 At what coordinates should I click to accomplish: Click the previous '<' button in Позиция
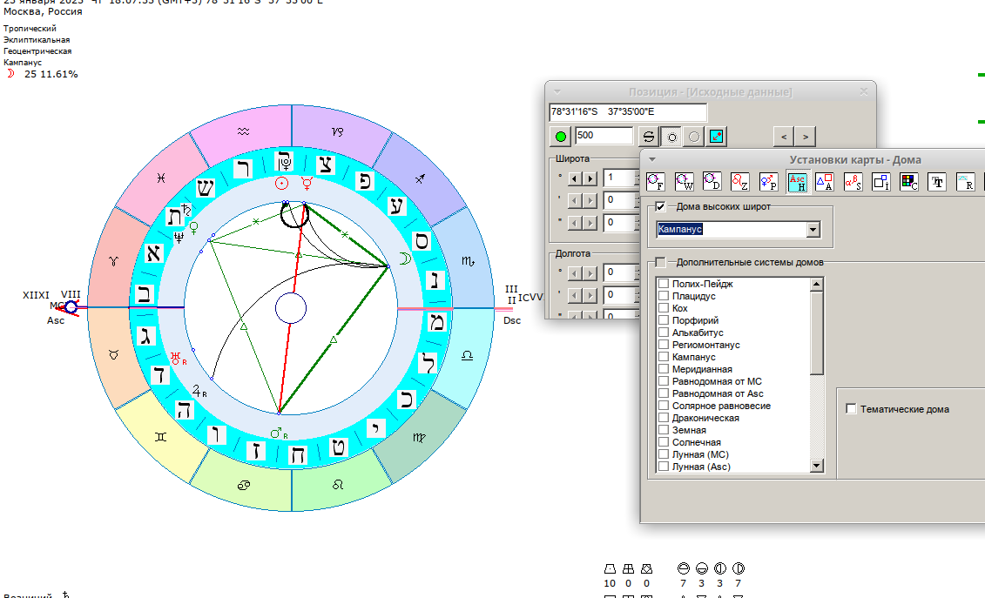click(783, 137)
